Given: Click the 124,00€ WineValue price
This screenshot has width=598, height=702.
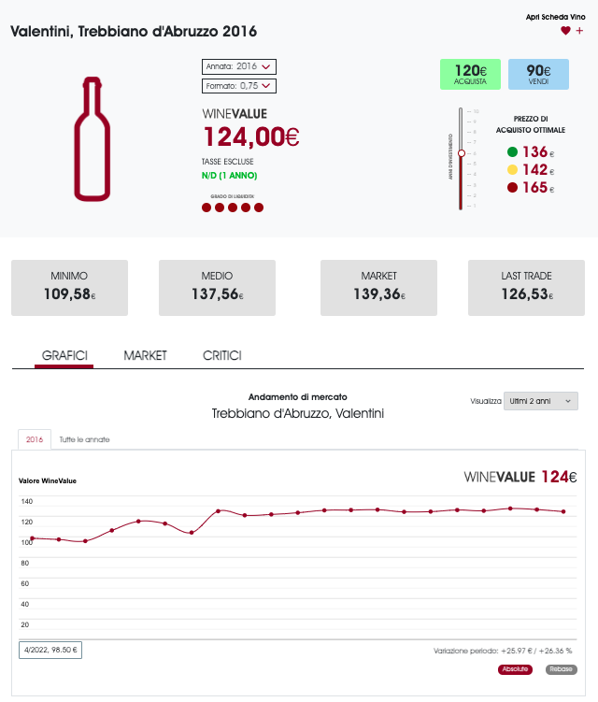Looking at the screenshot, I should click(x=251, y=136).
